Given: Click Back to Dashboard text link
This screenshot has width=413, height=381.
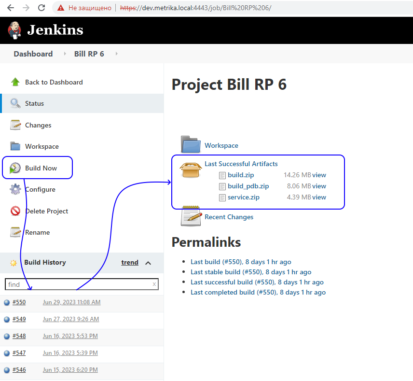Looking at the screenshot, I should 54,82.
